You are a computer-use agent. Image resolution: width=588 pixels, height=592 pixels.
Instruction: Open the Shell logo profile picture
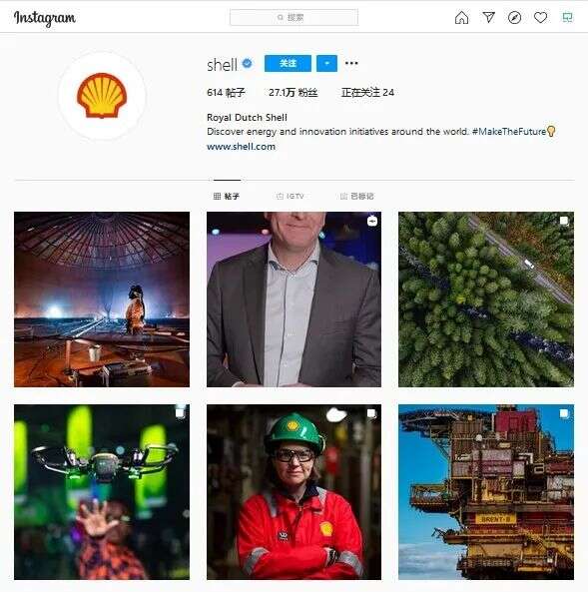click(102, 96)
